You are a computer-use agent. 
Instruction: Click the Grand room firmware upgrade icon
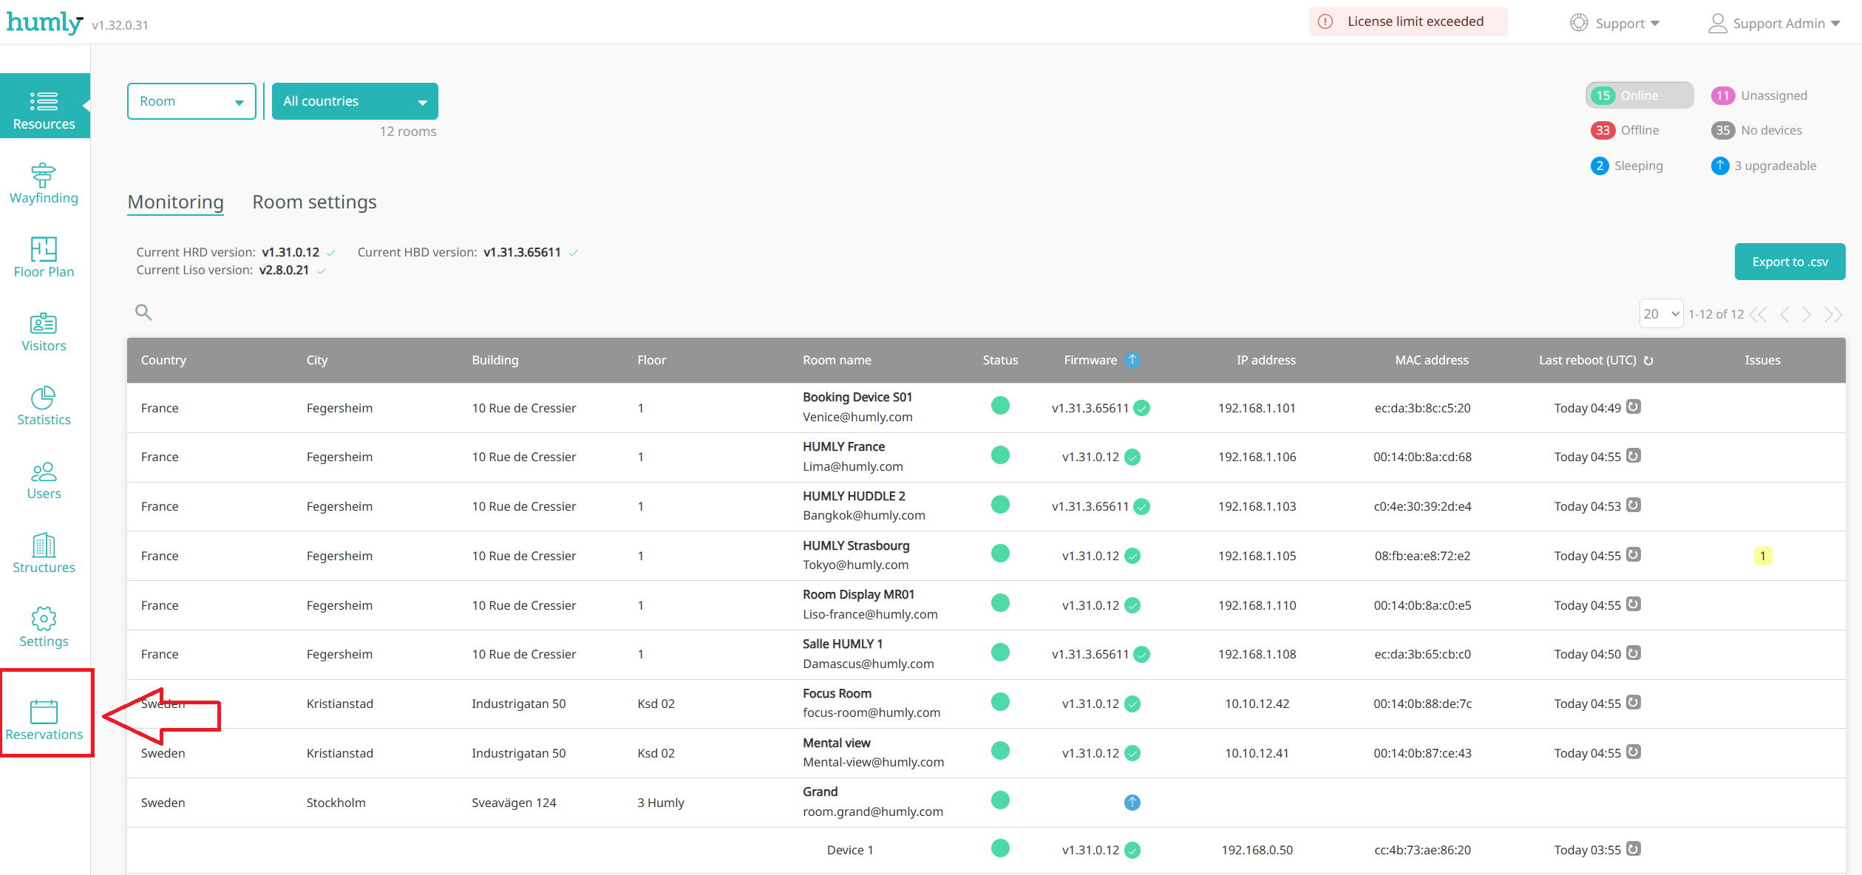coord(1132,802)
